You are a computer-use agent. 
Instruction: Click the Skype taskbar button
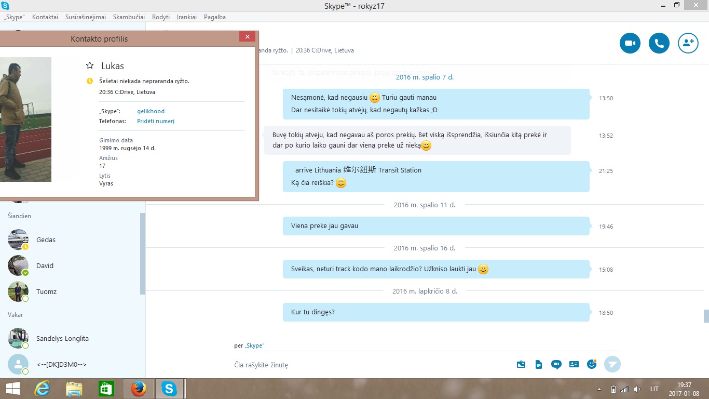coord(169,388)
